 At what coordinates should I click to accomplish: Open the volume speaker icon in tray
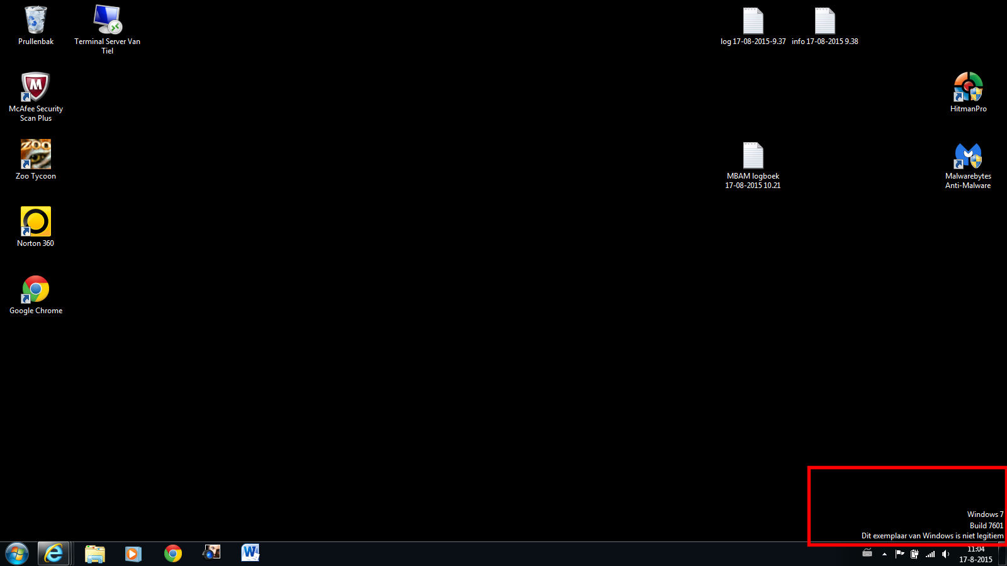[x=945, y=554]
